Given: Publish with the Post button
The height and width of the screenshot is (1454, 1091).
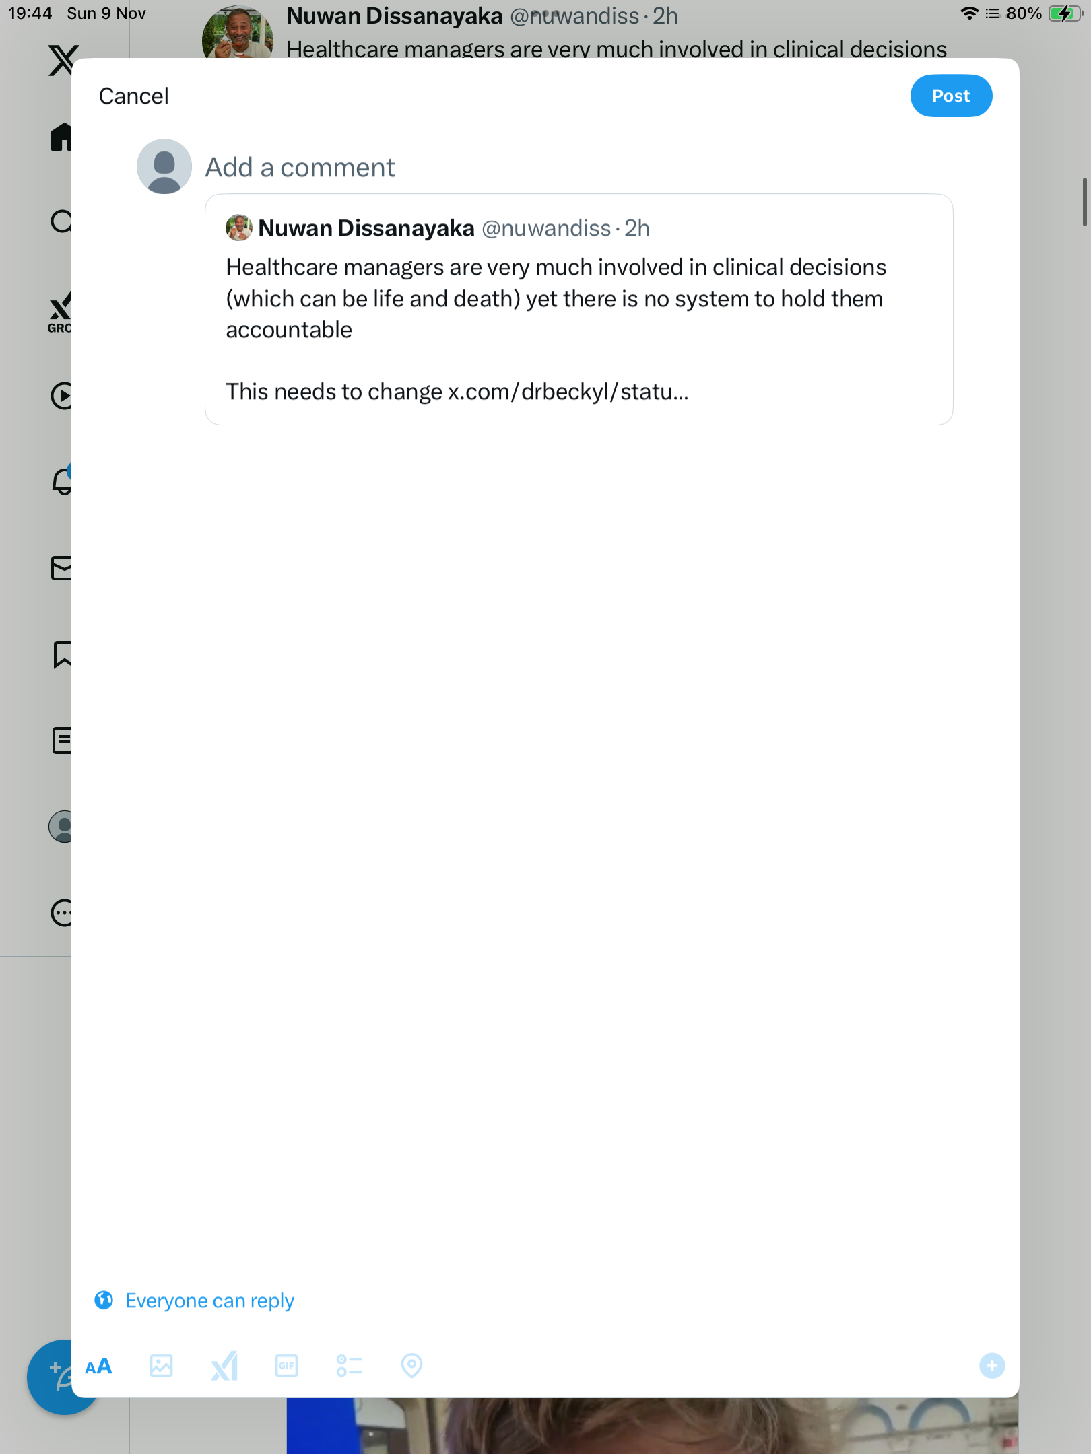Looking at the screenshot, I should coord(951,96).
